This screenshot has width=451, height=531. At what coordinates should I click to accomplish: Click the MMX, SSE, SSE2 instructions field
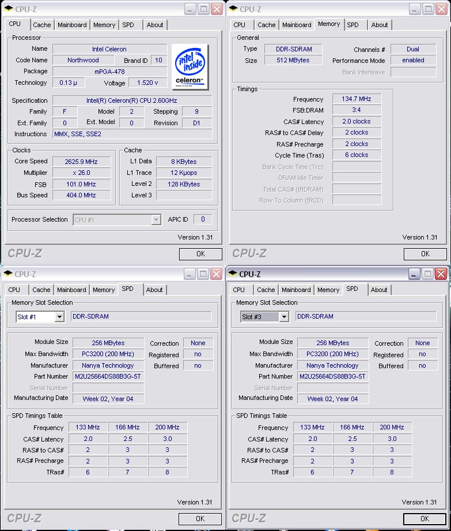click(x=132, y=134)
